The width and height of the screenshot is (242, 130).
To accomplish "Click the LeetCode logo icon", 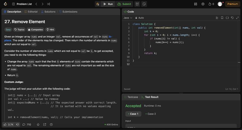I will [x=5, y=4].
